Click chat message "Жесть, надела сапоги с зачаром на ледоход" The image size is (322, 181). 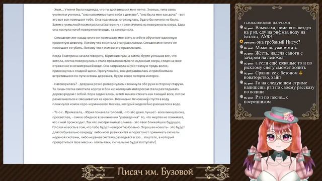[273, 55]
